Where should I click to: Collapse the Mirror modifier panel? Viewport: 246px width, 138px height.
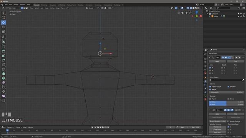coord(210,58)
